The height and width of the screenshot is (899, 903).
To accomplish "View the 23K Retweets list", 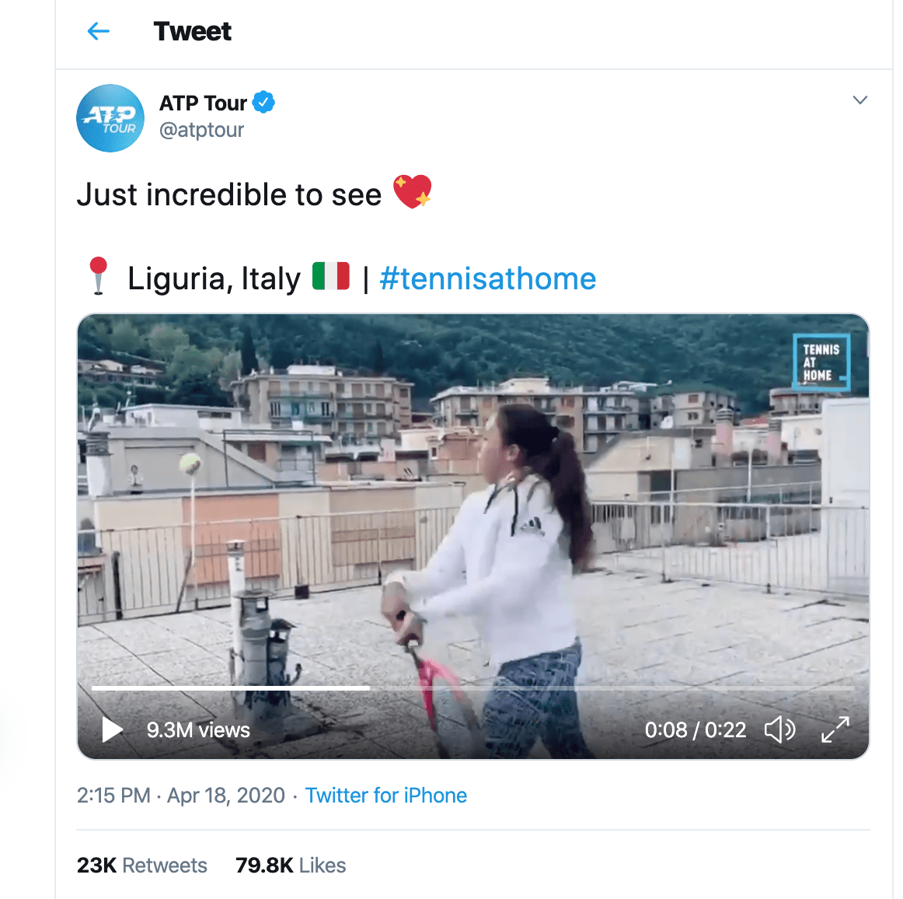I will click(142, 866).
